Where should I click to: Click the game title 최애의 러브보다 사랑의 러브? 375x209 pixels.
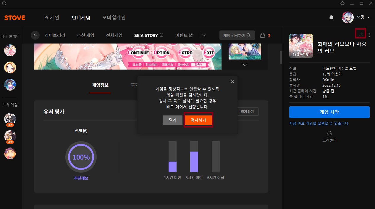tap(342, 47)
